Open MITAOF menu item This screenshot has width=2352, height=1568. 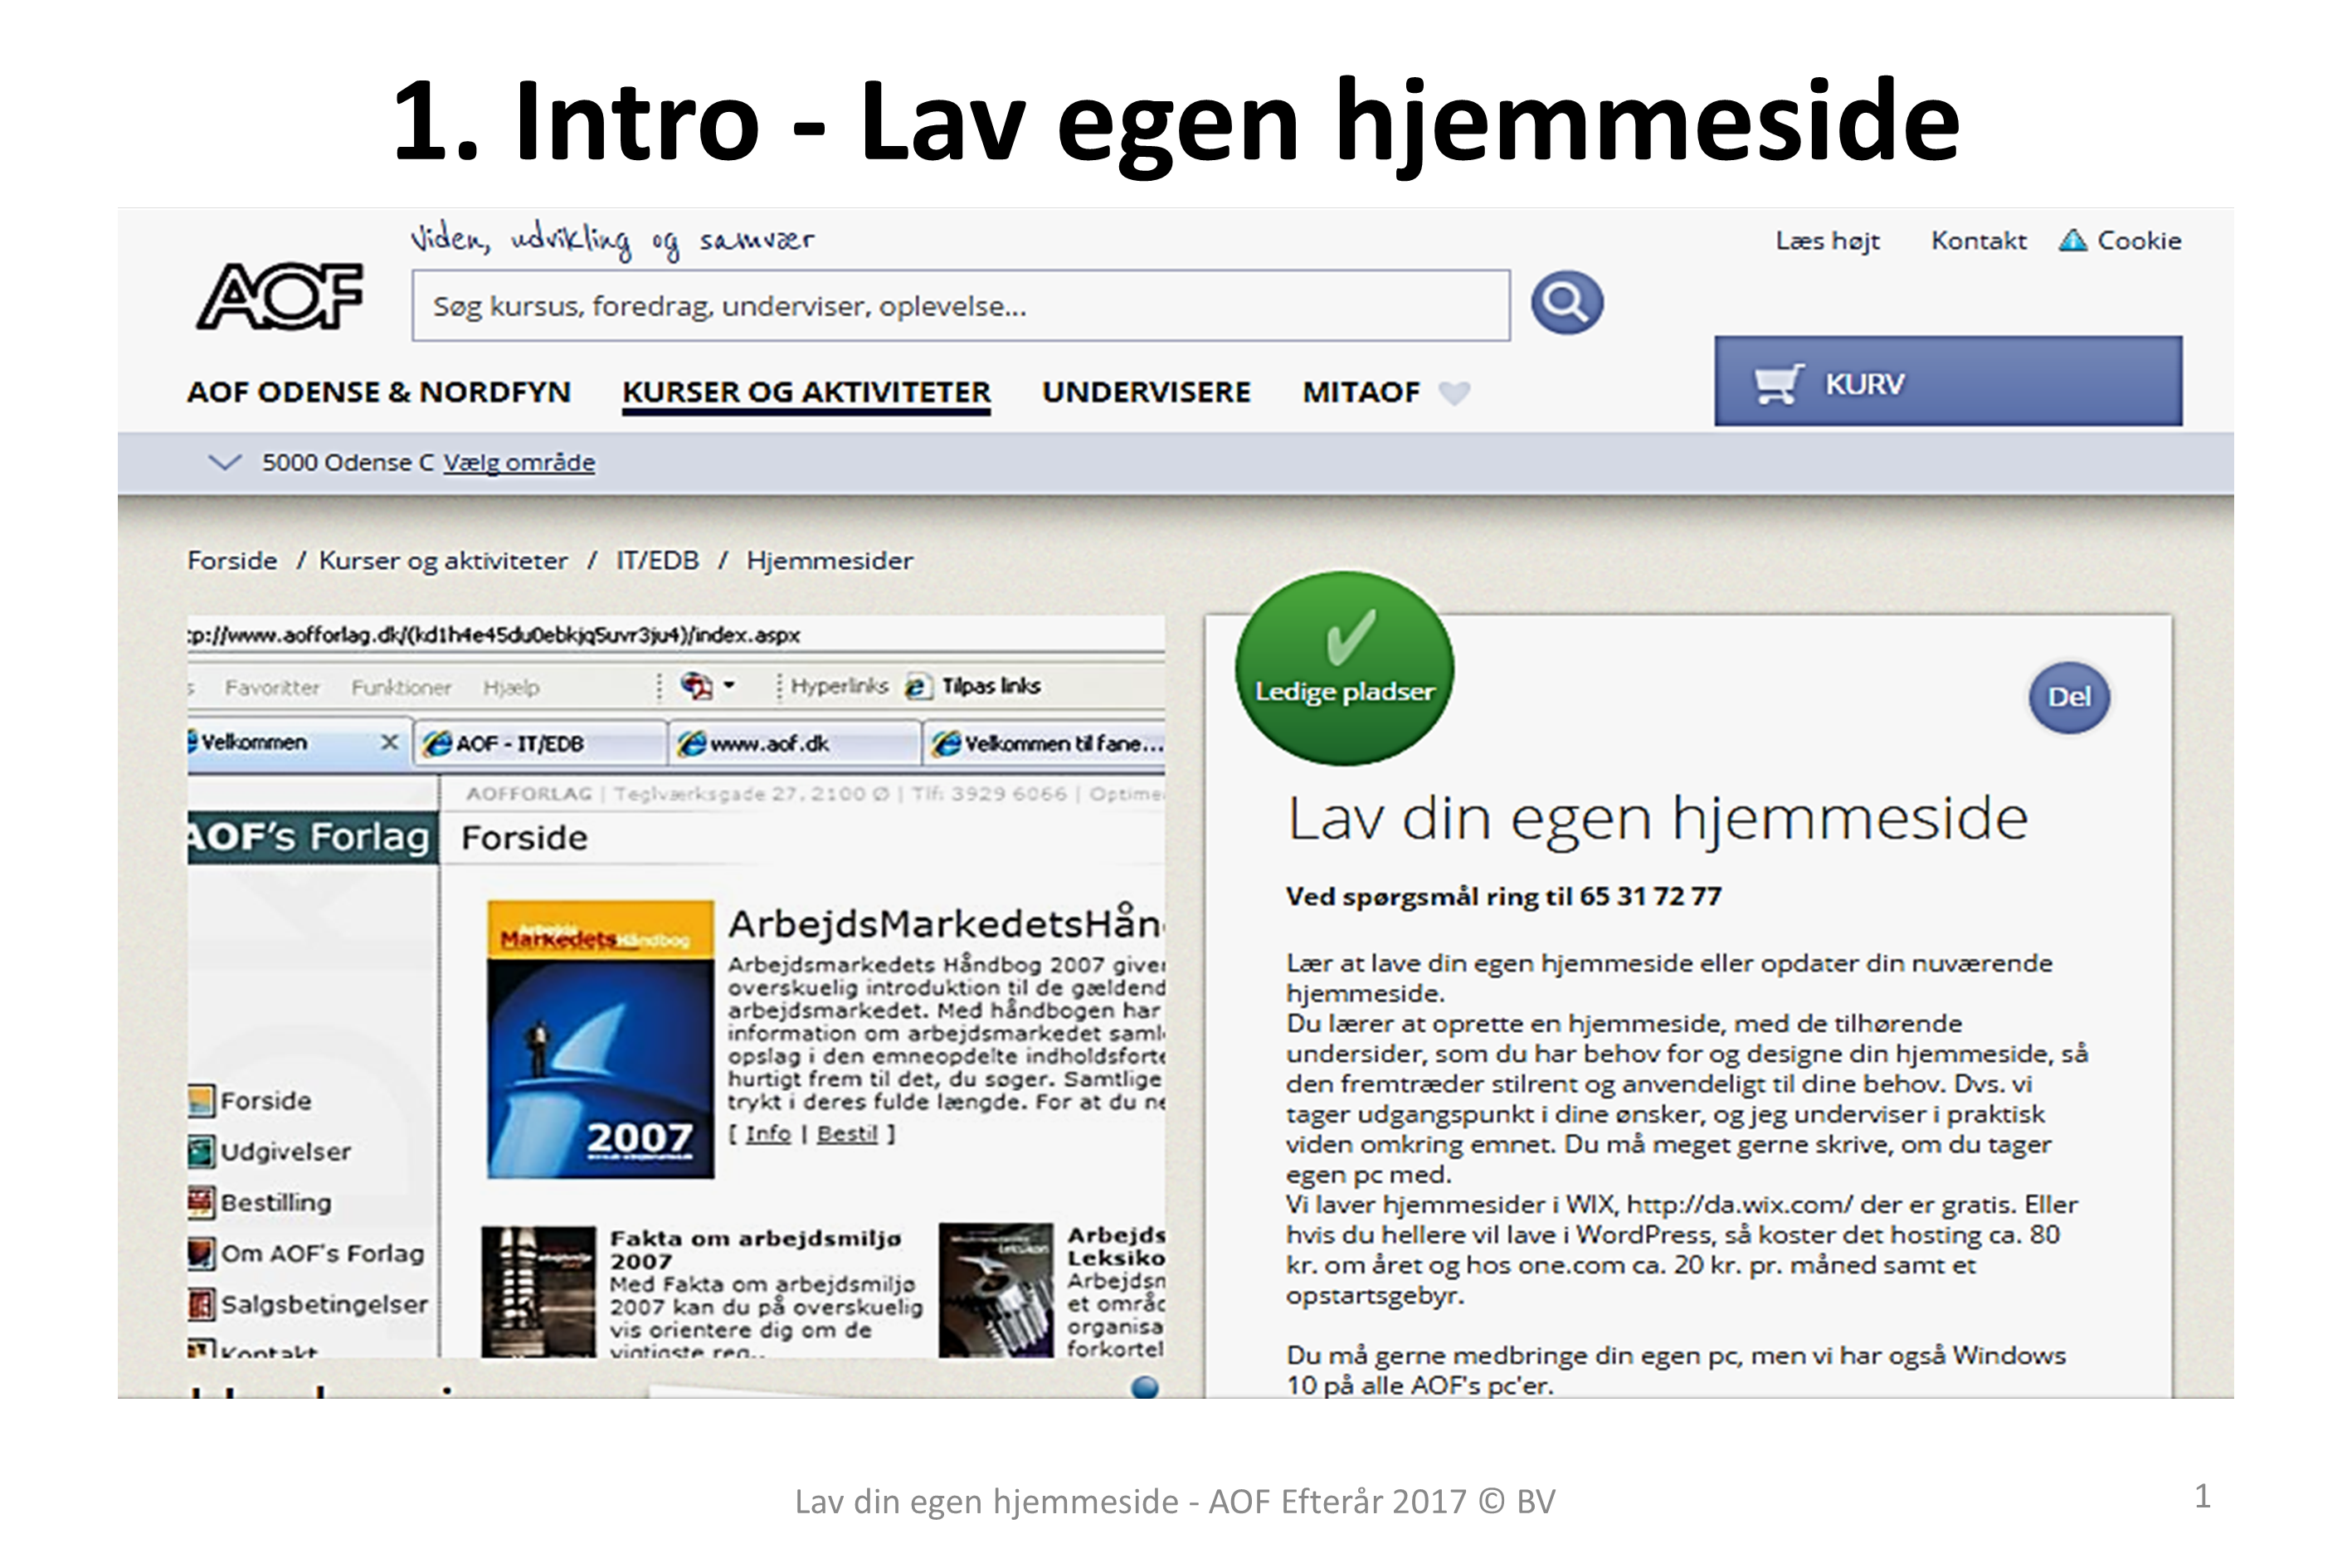tap(1361, 392)
